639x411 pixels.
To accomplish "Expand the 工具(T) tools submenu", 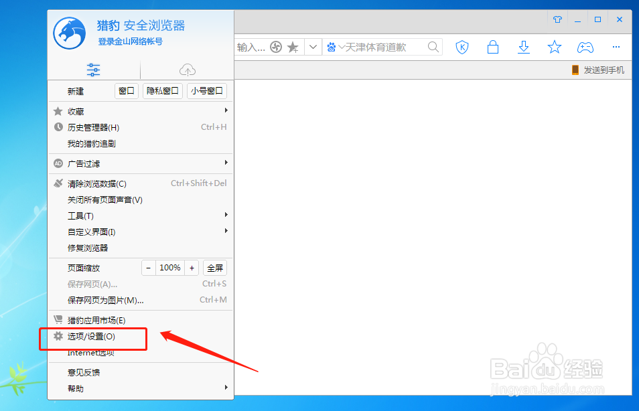I will coord(141,216).
